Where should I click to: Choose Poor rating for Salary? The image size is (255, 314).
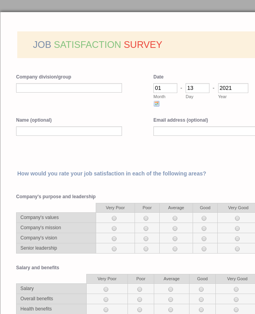click(139, 289)
